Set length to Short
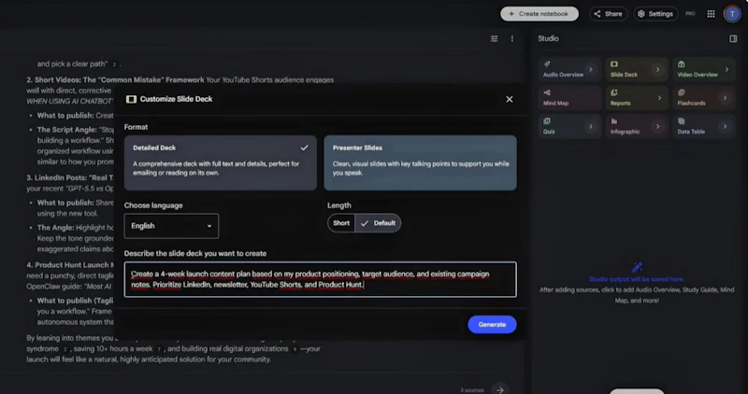Screen dimensions: 748x394 pos(341,223)
